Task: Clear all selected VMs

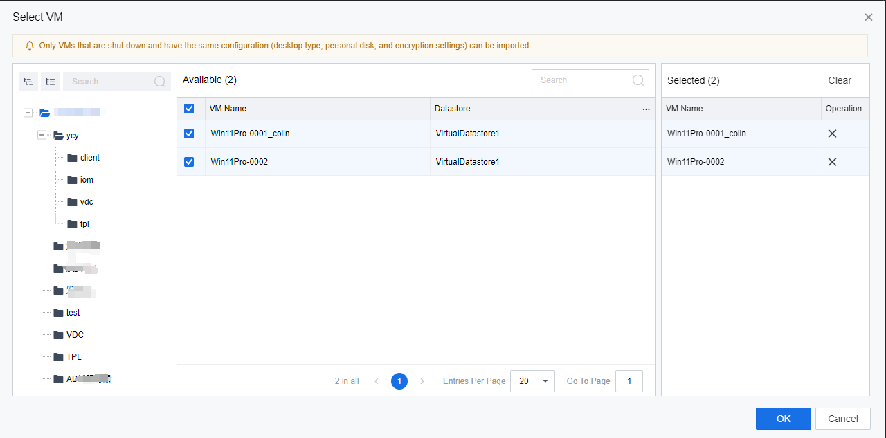Action: [839, 80]
